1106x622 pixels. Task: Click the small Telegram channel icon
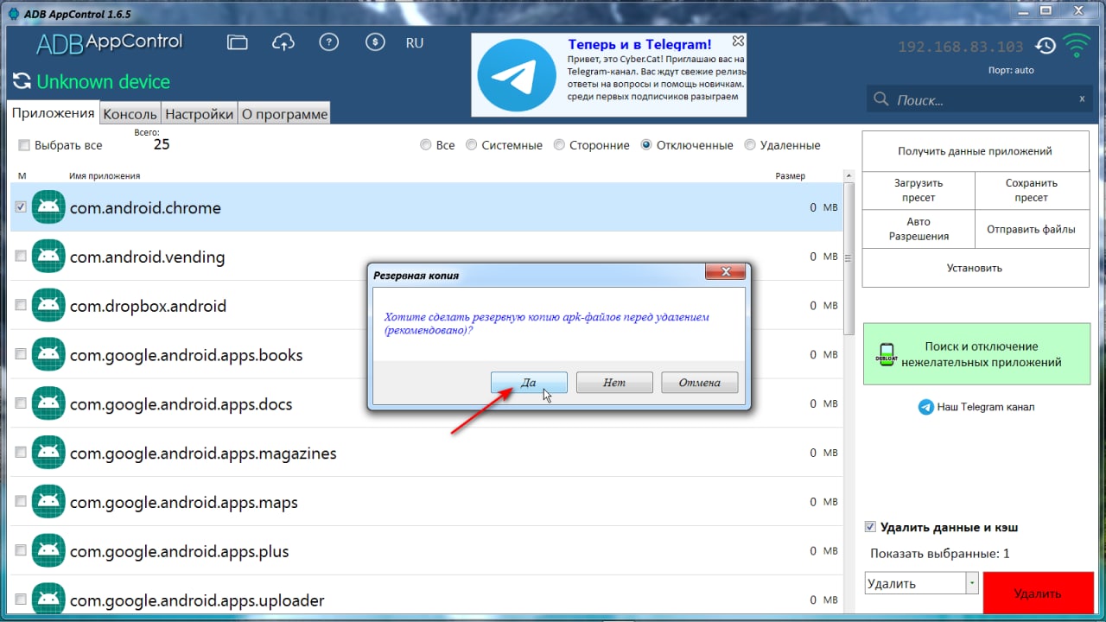(926, 407)
